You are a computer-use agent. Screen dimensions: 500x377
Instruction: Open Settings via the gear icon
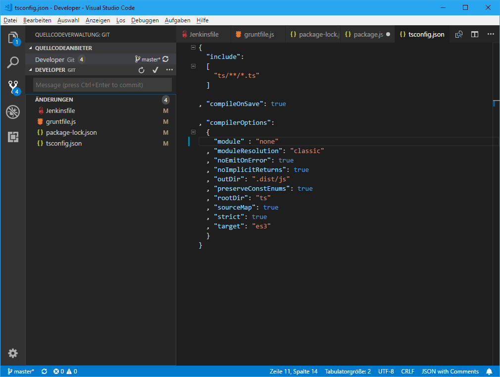pyautogui.click(x=13, y=353)
